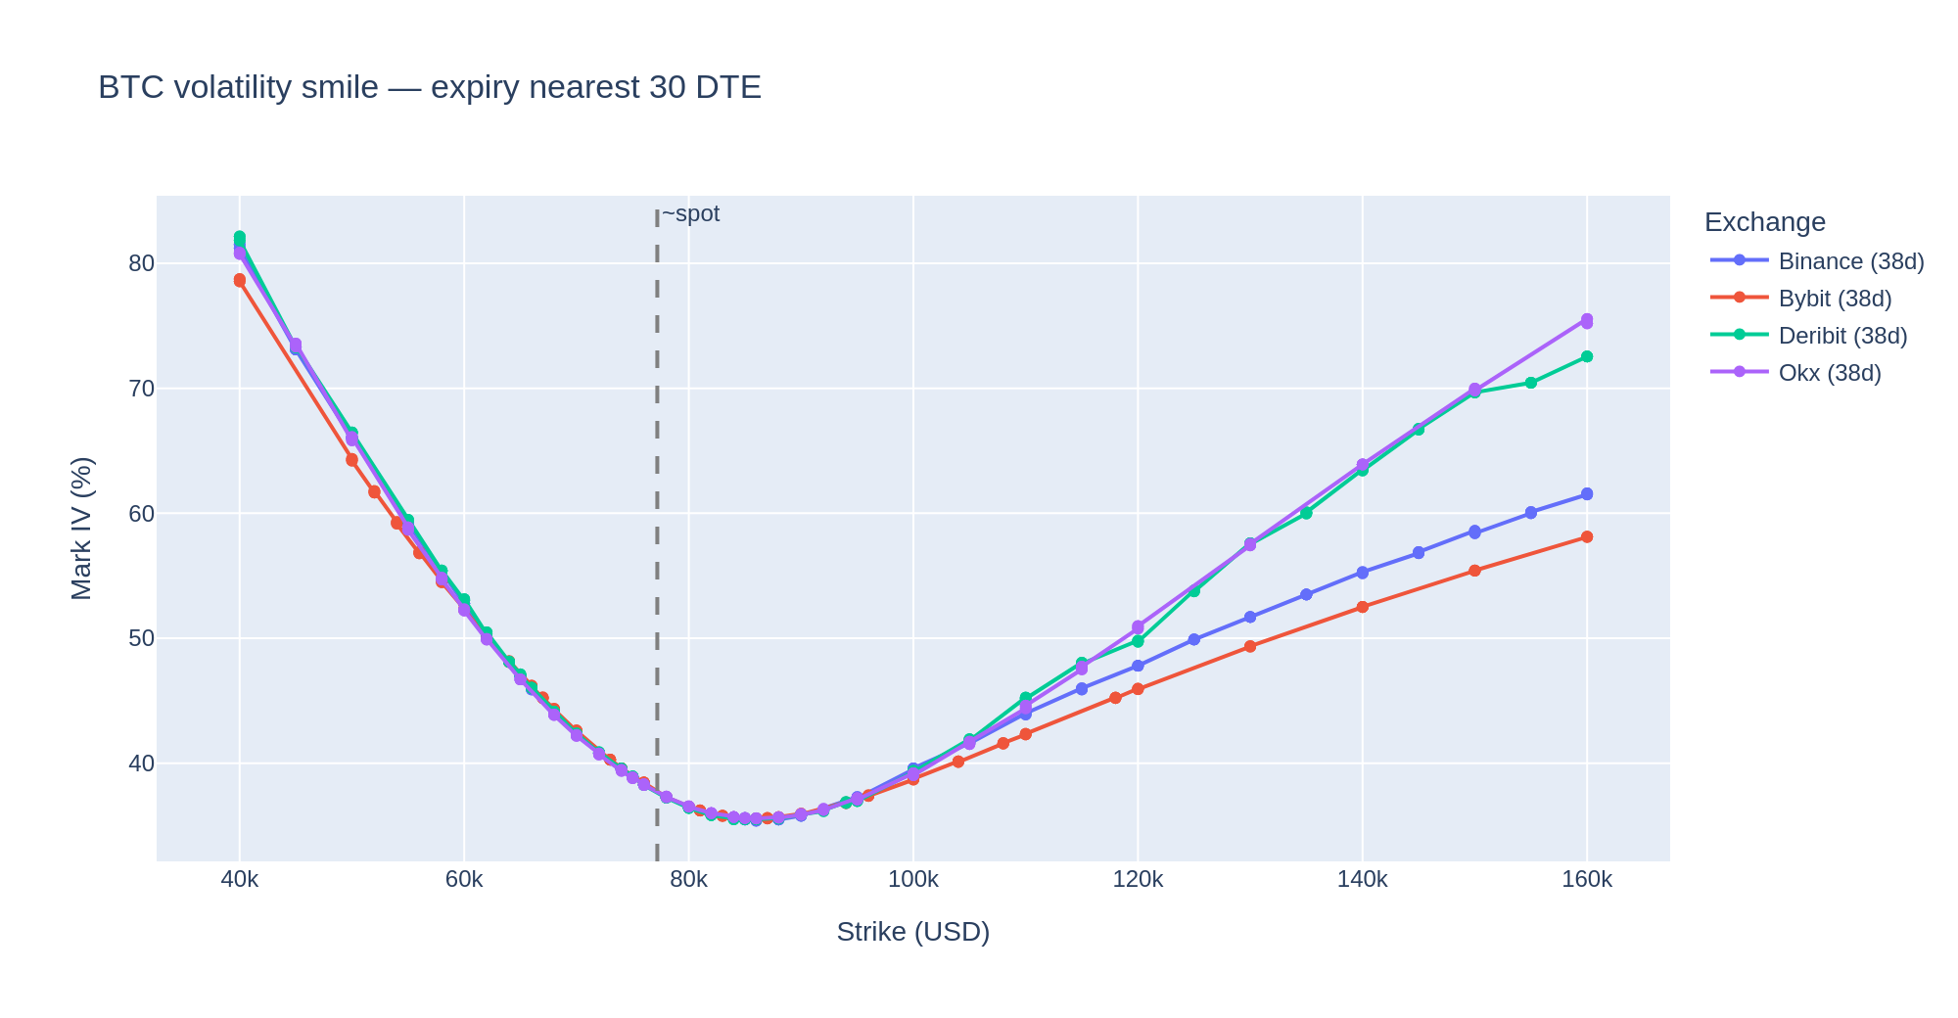This screenshot has height=1018, width=1958.
Task: Click the Bybit data point at 40k strike
Action: 240,280
